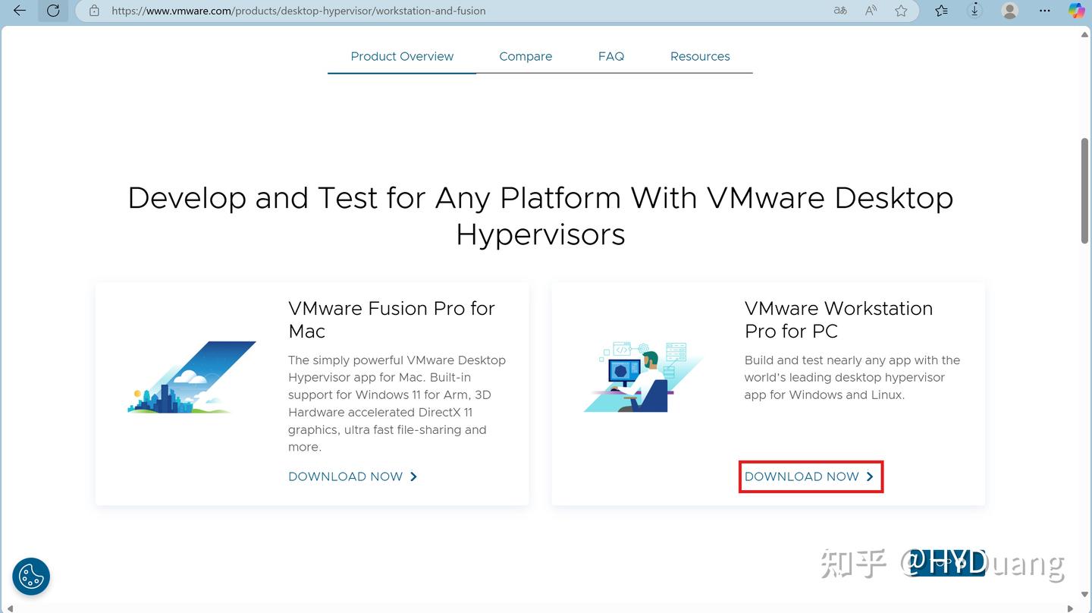Open Settings and more menu
The width and height of the screenshot is (1092, 613).
tap(1044, 11)
